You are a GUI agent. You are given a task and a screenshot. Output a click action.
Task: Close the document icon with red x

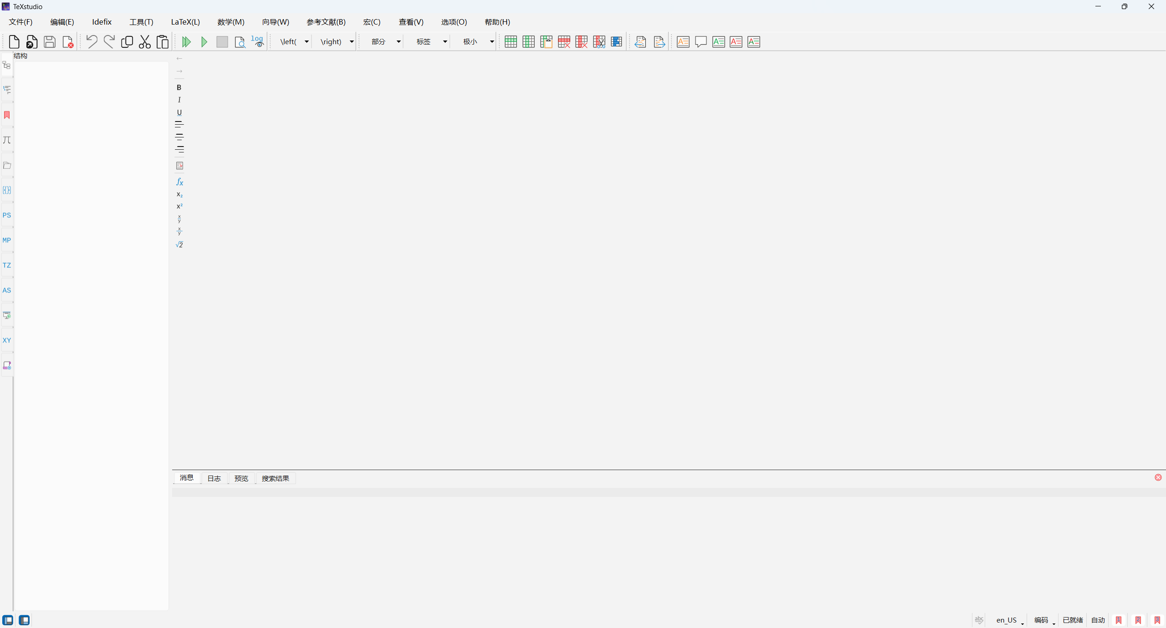[x=67, y=42]
